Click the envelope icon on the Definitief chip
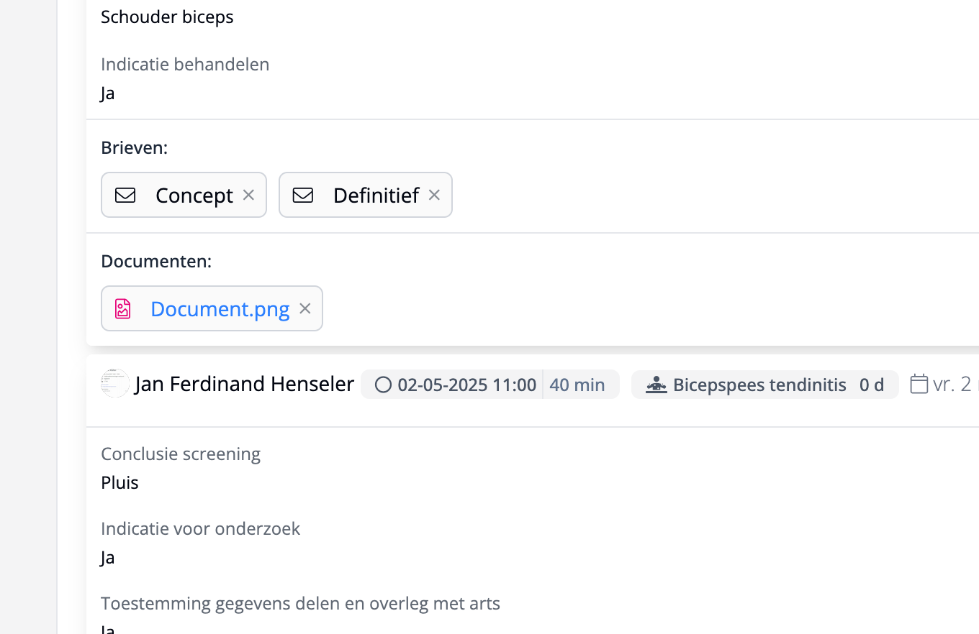The image size is (979, 634). coord(303,195)
